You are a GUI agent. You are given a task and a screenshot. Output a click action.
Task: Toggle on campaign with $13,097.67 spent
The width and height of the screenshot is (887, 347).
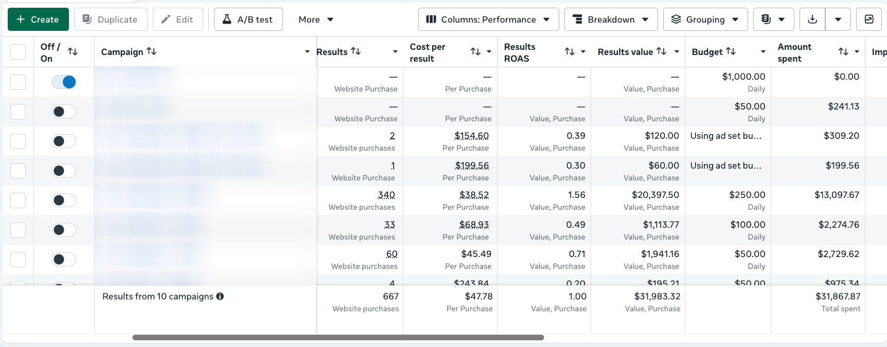pyautogui.click(x=64, y=200)
